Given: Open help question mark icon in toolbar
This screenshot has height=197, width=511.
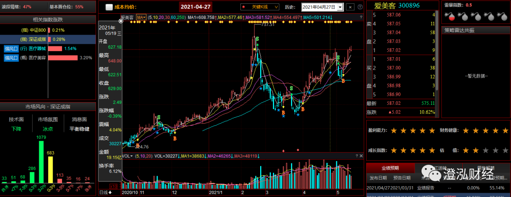Looking at the screenshot, I should pyautogui.click(x=360, y=7).
